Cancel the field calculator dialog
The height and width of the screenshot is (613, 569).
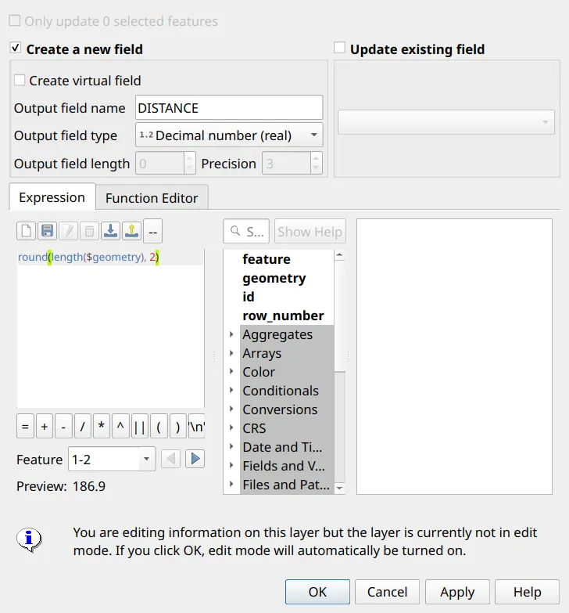(x=387, y=592)
